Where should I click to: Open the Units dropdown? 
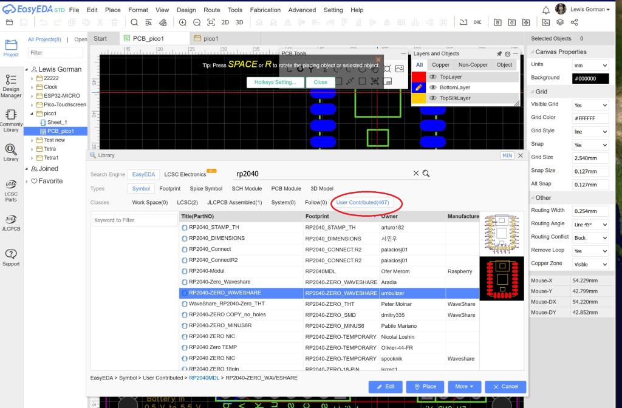pyautogui.click(x=590, y=65)
